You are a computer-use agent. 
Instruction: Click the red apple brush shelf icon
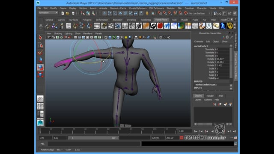click(160, 26)
